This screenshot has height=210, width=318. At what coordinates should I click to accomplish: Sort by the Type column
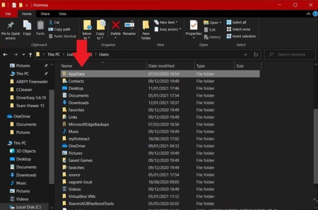[x=214, y=66]
